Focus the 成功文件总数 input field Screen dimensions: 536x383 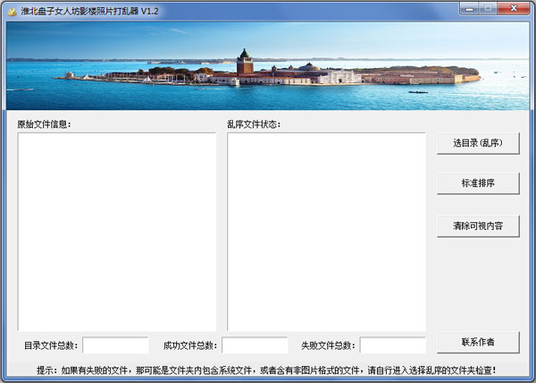click(x=255, y=345)
